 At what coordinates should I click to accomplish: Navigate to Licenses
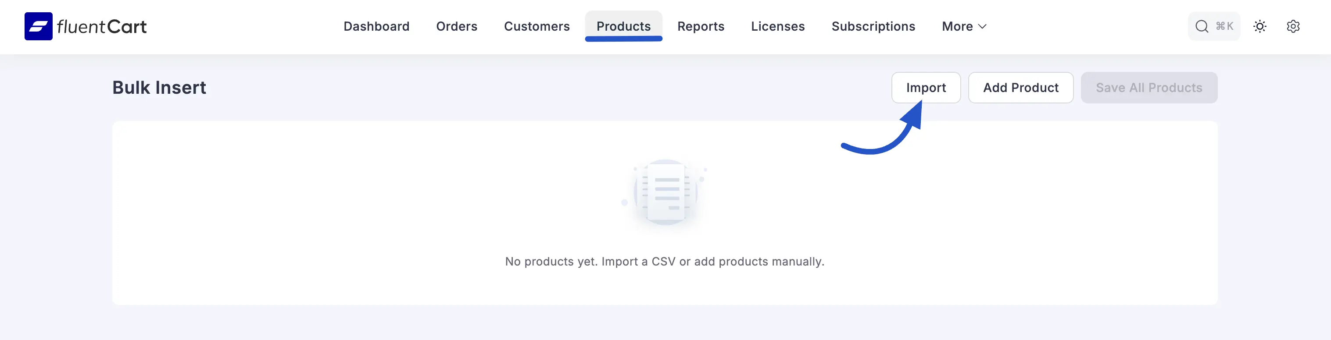778,26
